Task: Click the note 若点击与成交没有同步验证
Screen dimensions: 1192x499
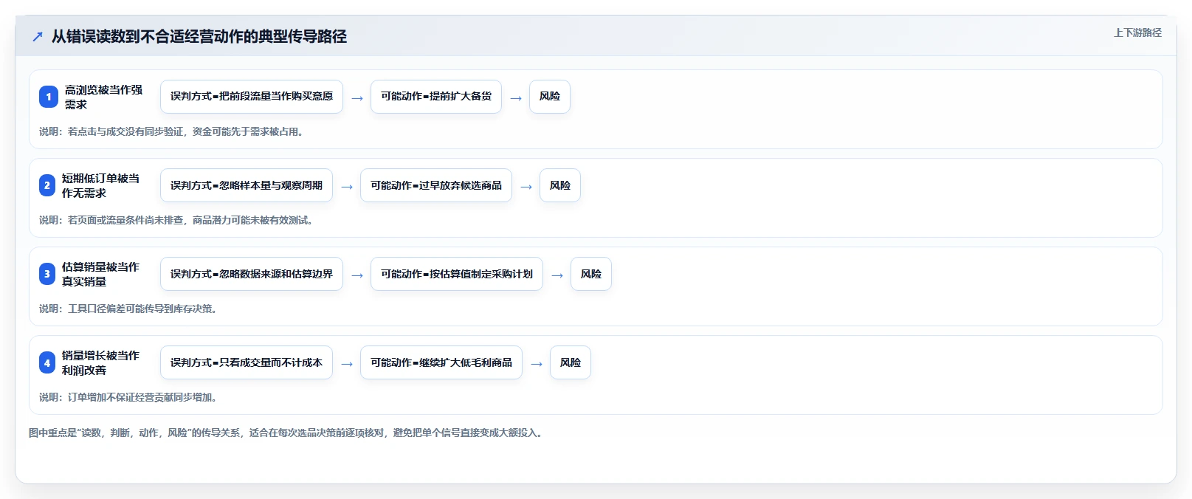Action: 172,131
